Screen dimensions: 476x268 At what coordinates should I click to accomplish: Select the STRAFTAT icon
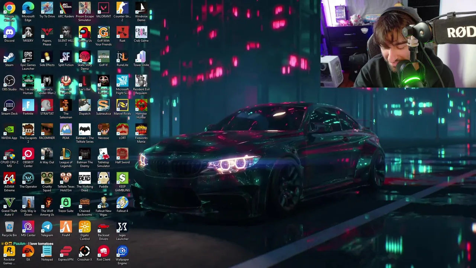tap(47, 105)
